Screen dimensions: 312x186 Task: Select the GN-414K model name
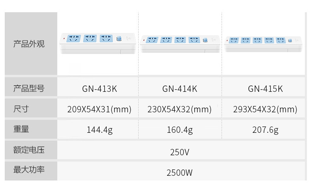click(180, 89)
